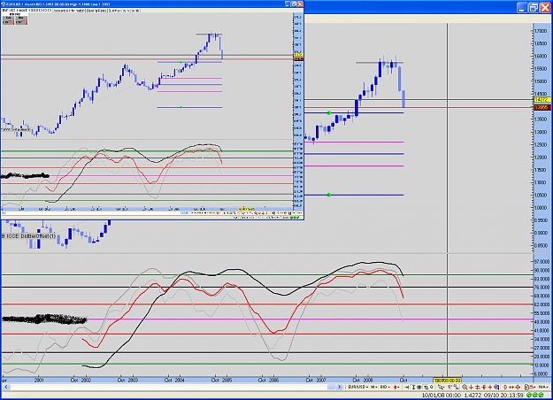The image size is (553, 400).
Task: Click the upper green dot on blue line
Action: pos(328,113)
